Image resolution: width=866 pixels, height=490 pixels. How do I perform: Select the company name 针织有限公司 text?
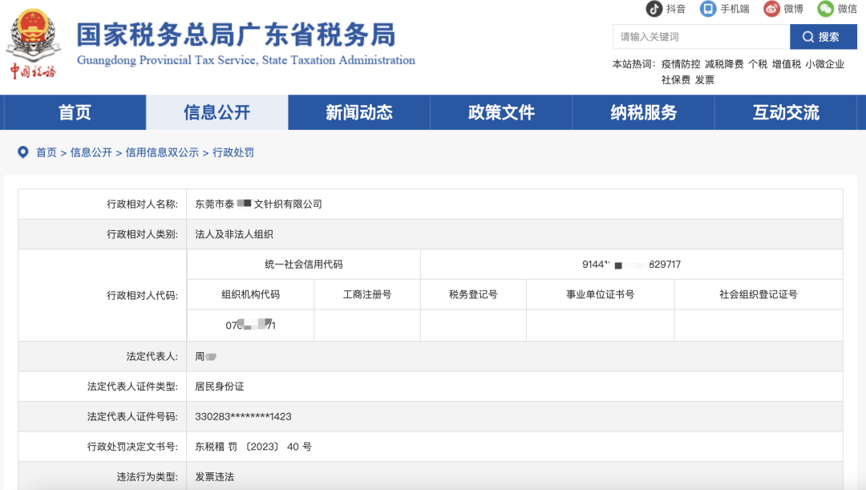click(x=292, y=205)
